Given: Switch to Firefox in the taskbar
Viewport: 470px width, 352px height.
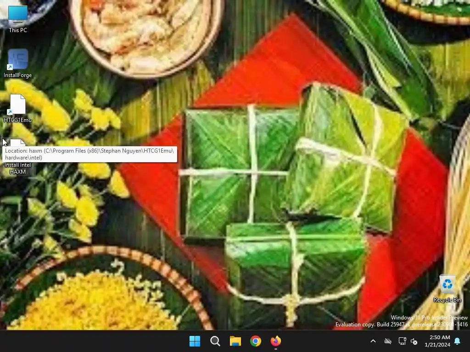Looking at the screenshot, I should [276, 341].
